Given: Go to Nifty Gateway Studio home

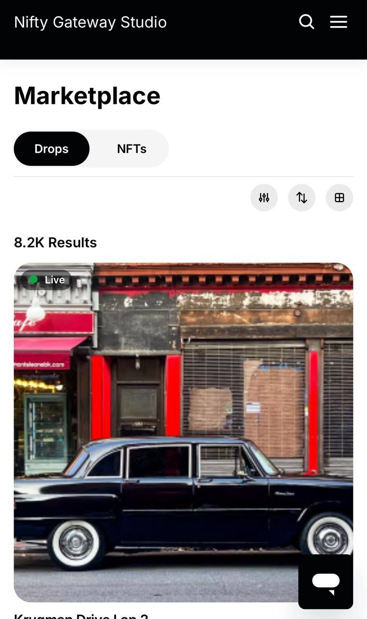Looking at the screenshot, I should coord(90,22).
